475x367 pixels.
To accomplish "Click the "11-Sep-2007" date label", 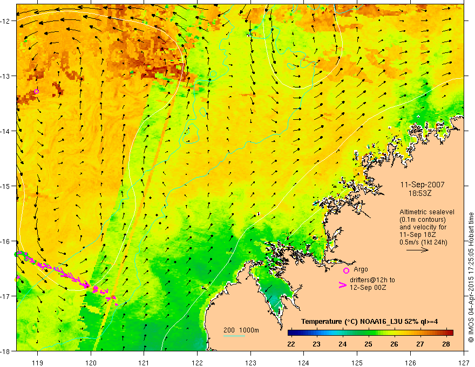I will (422, 185).
